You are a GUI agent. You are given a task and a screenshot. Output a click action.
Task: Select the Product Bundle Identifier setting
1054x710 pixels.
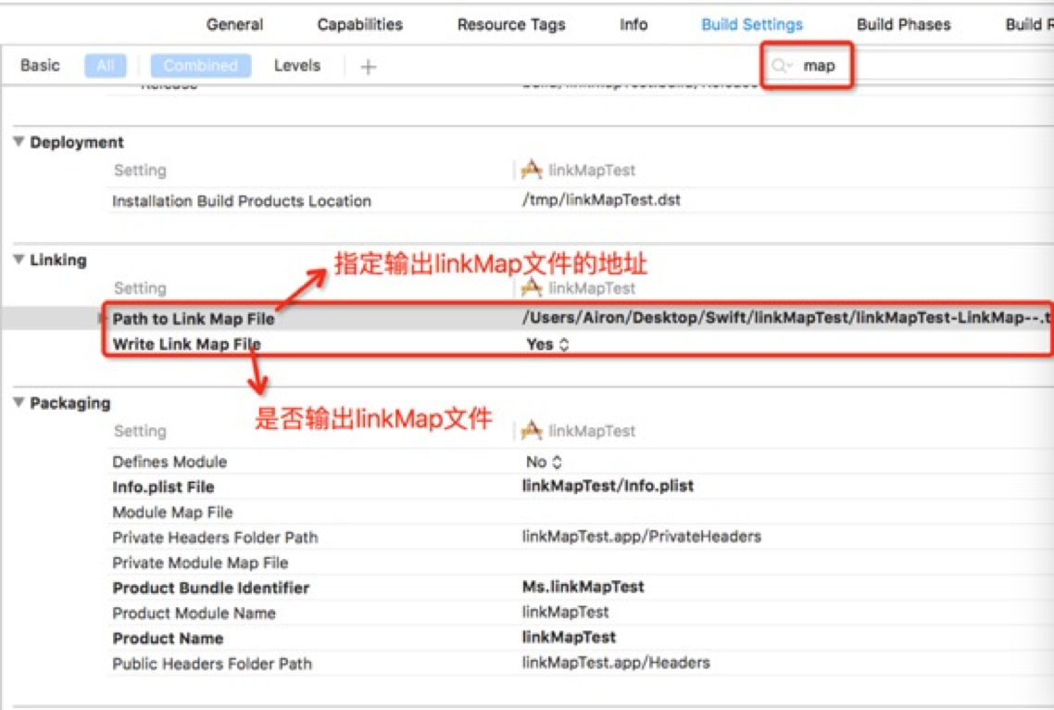[211, 588]
